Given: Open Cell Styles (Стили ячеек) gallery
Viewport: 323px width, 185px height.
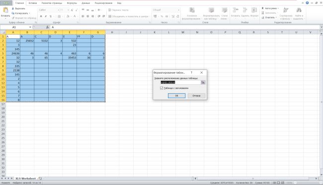Looking at the screenshot, I should click(x=224, y=13).
